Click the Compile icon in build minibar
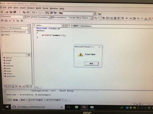 [2, 21]
